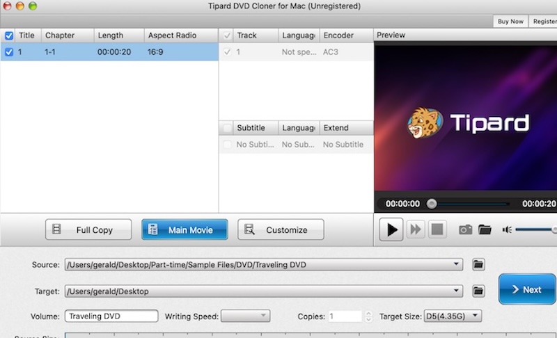Click the Volume name text field
Image resolution: width=557 pixels, height=338 pixels.
coord(111,316)
